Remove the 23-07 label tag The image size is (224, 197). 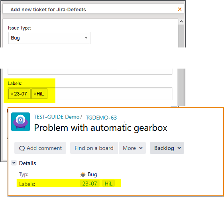pyautogui.click(x=12, y=94)
